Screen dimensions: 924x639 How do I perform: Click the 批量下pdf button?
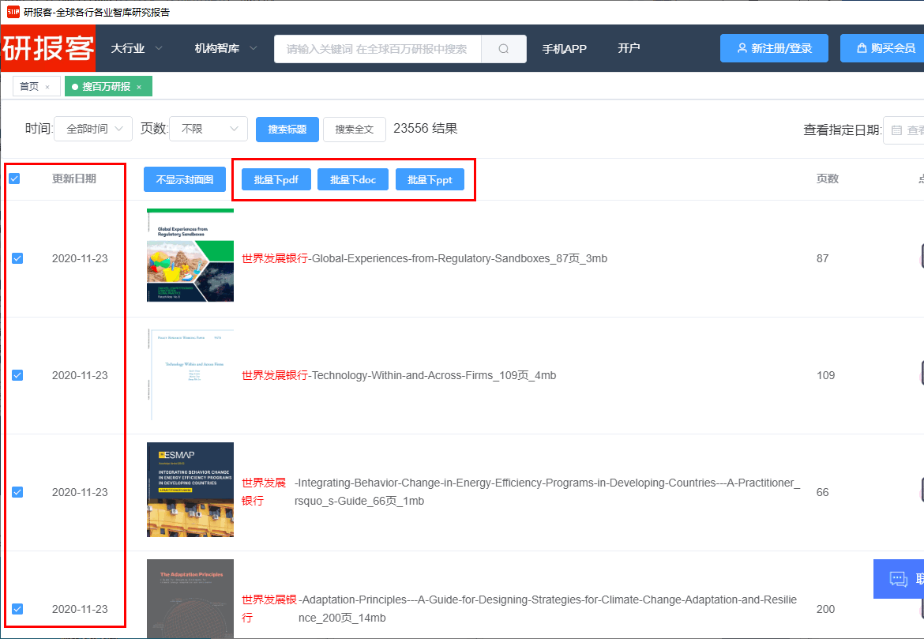coord(276,179)
